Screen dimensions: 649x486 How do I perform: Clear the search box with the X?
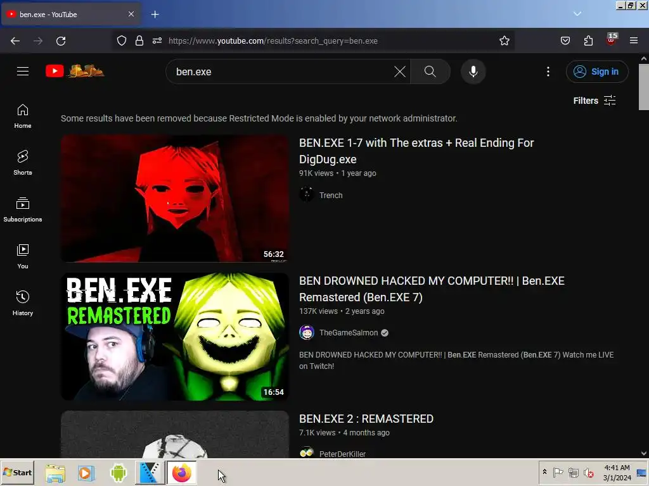(x=400, y=72)
